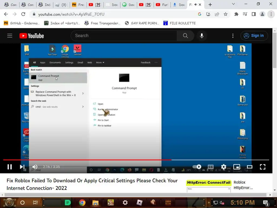Screen dimensions: 277x208
Task: Switch to the first 'Com' tab
Action: point(11,5)
